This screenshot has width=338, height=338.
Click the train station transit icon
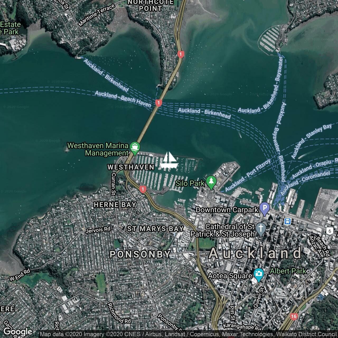point(288,221)
